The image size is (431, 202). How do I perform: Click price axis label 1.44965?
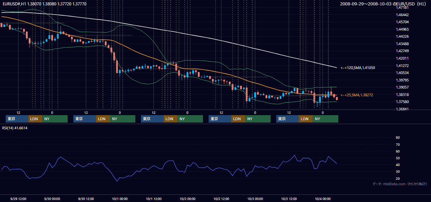402,29
